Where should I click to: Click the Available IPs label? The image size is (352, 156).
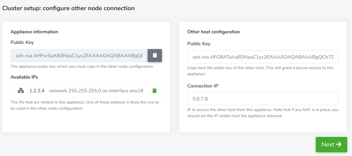[24, 77]
